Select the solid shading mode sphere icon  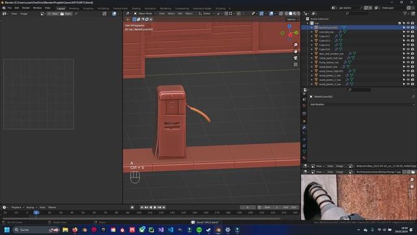click(x=291, y=13)
